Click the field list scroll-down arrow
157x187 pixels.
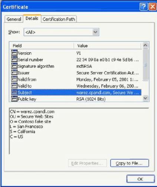[x=145, y=98]
